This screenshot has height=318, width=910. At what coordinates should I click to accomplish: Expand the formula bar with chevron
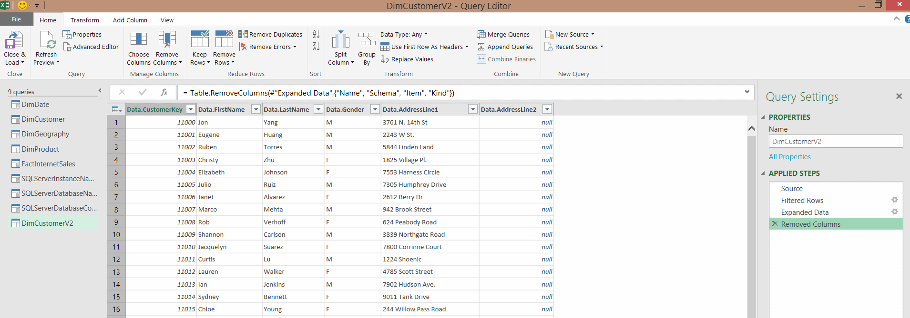[747, 92]
